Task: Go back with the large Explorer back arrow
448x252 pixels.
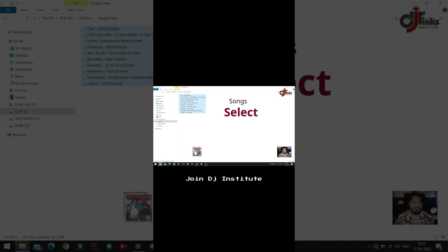Action: 5,19
